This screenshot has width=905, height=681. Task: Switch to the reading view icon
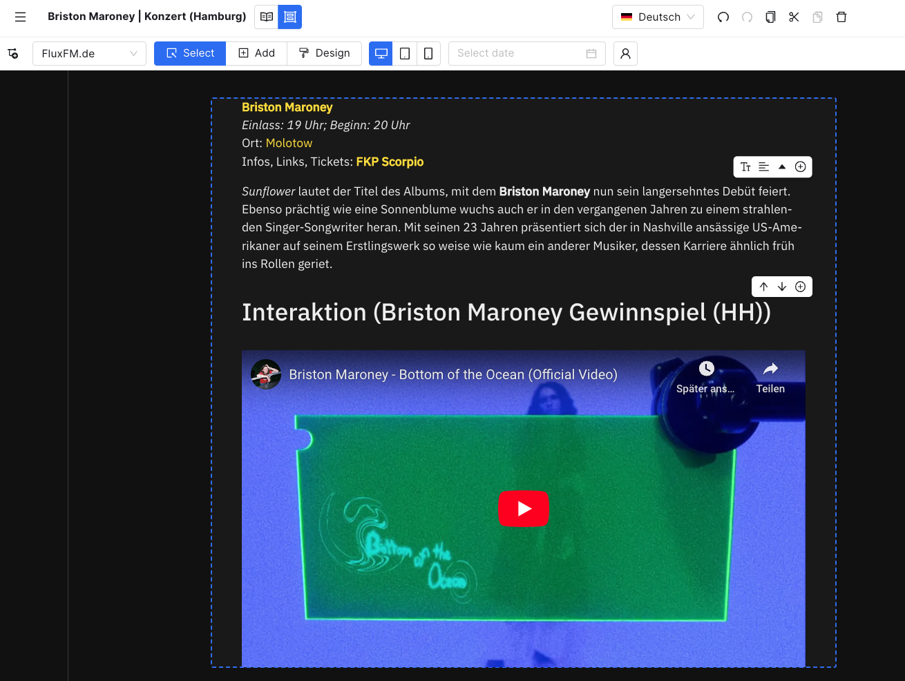pos(267,17)
